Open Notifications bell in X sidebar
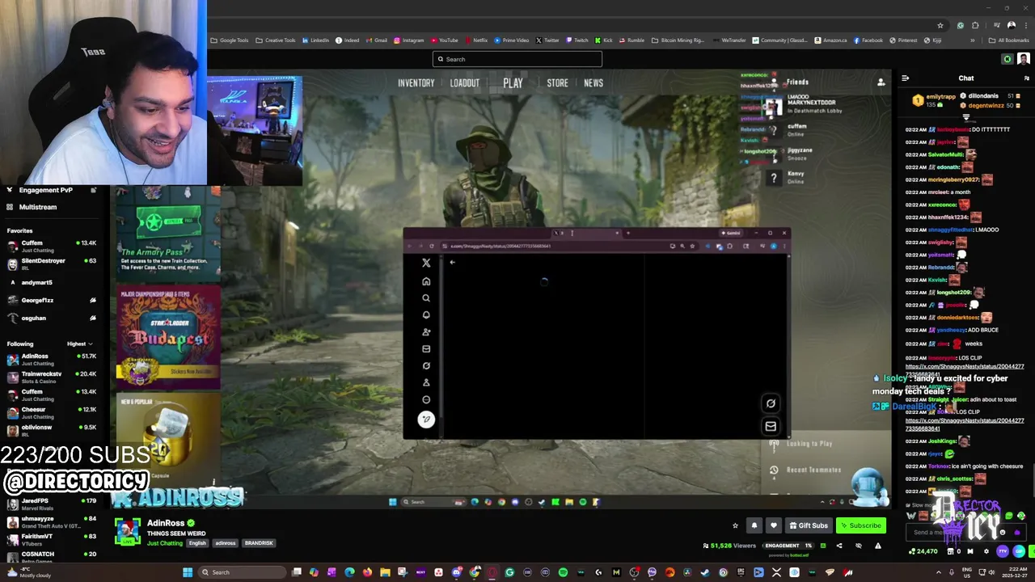This screenshot has height=582, width=1035. (426, 315)
